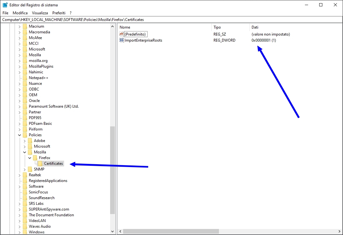343x235 pixels.
Task: Click the VideoLAN folder icon
Action: (25, 220)
